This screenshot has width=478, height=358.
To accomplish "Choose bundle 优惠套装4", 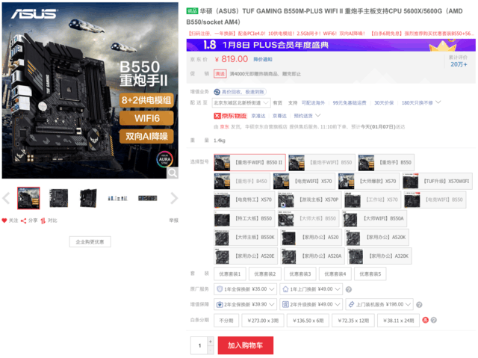I will click(x=335, y=274).
